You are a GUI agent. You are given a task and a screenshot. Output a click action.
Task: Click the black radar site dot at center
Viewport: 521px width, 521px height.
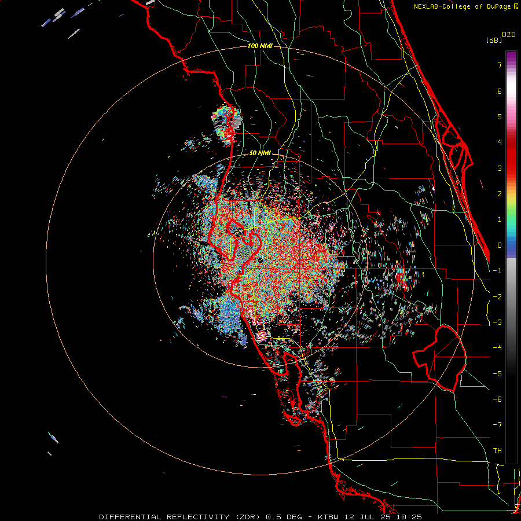click(260, 260)
